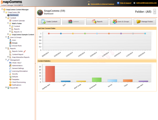The image size is (158, 120).
Task: Open the Users & Groups toolbar button
Action: point(121,22)
